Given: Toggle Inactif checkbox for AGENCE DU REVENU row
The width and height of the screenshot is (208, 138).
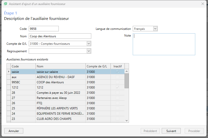Looking at the screenshot, I should 117,77.
